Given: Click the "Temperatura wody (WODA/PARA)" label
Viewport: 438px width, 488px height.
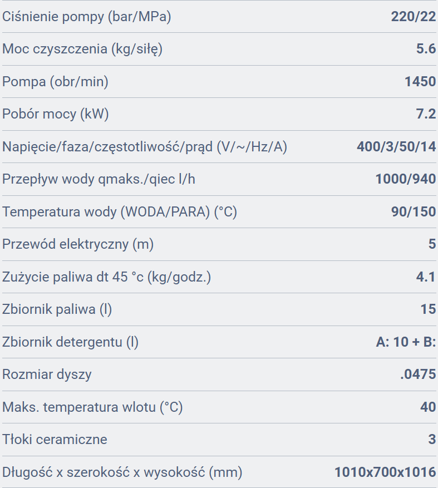Looking at the screenshot, I should pos(120,212).
